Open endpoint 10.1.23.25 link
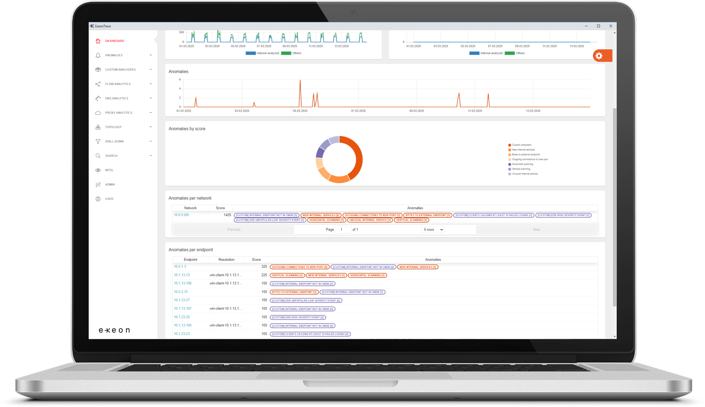 pos(182,317)
